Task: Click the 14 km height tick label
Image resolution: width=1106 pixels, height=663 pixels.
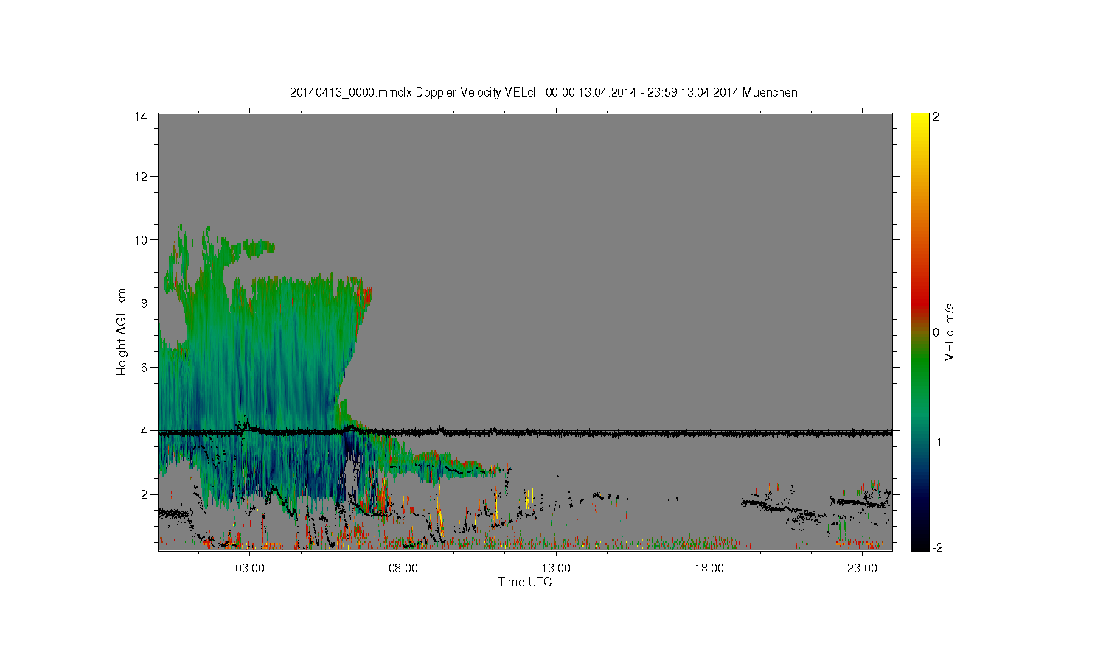Action: click(x=141, y=116)
